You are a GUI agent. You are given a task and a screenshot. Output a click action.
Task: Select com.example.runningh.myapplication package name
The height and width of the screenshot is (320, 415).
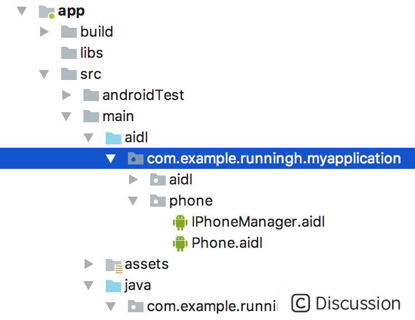[x=274, y=159]
